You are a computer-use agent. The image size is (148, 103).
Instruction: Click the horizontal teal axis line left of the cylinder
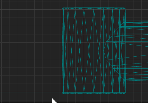click(31, 92)
